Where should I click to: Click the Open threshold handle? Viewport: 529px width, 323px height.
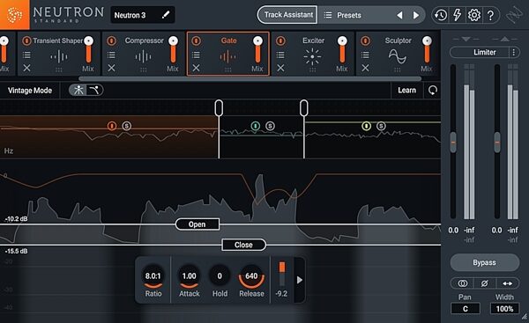197,224
